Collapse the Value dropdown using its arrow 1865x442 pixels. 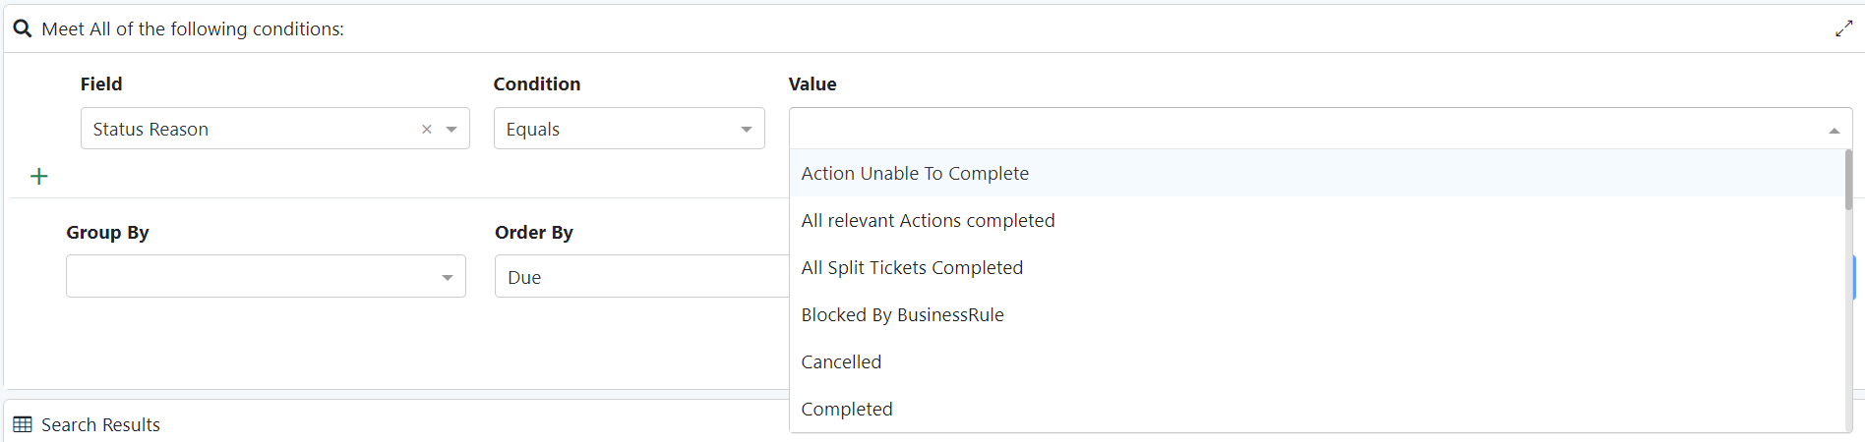tap(1834, 130)
